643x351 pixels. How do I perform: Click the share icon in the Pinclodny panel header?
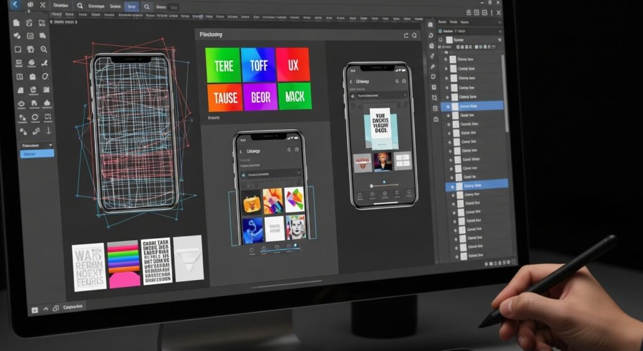pos(406,36)
